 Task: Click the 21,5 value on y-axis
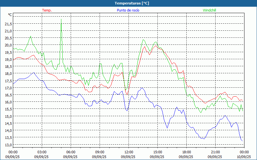8,24
